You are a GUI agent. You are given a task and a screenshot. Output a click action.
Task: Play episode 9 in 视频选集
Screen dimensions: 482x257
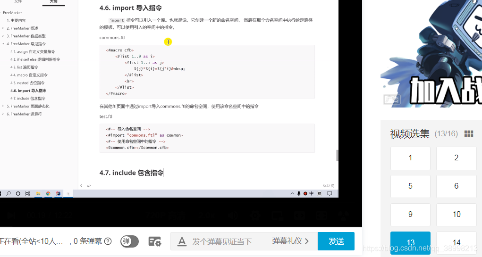coord(410,215)
